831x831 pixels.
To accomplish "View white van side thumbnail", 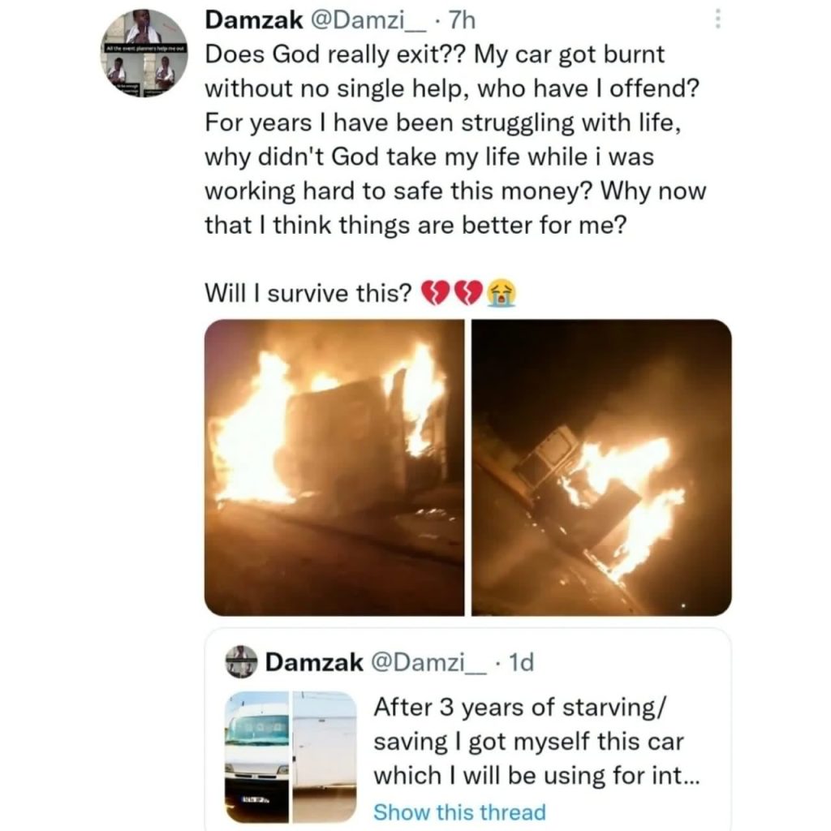I will pyautogui.click(x=325, y=756).
